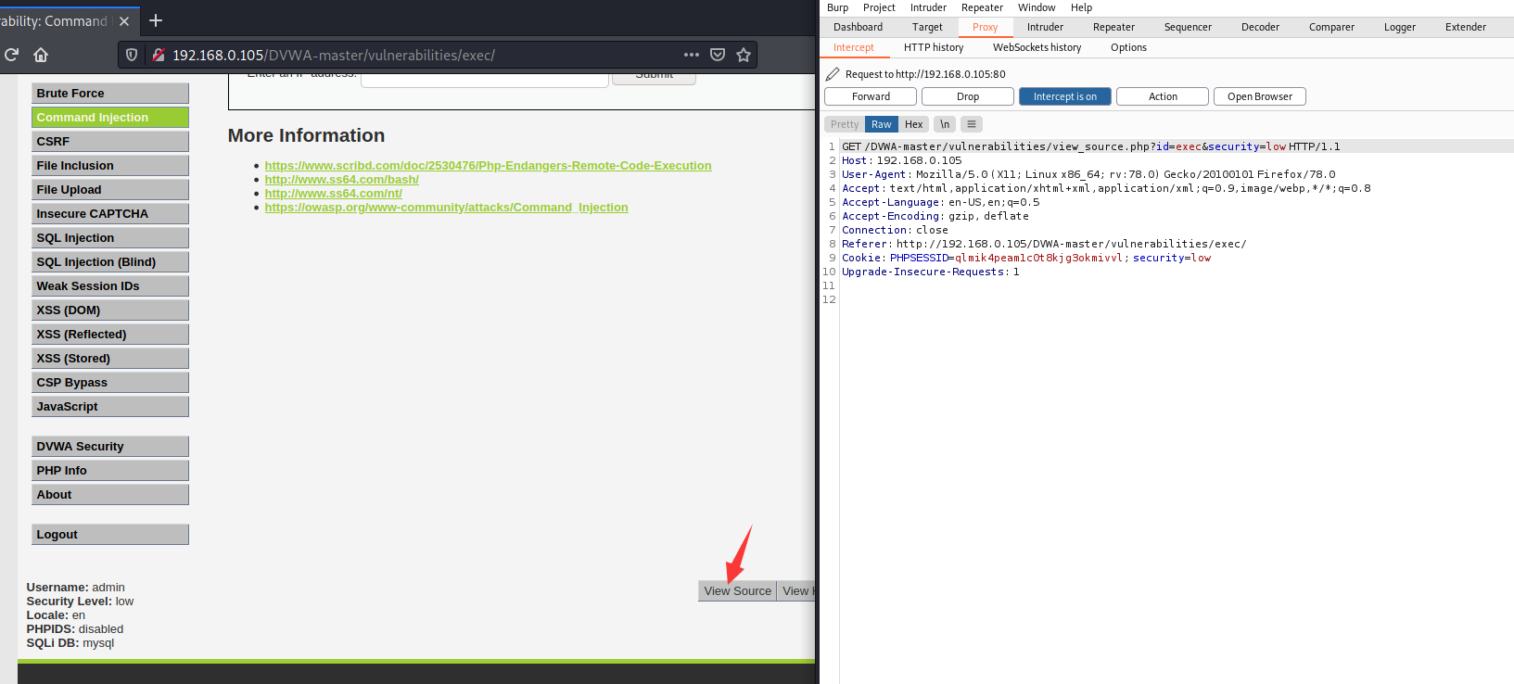Viewport: 1514px width, 684px height.
Task: Bookmark this page with star
Action: click(x=744, y=55)
